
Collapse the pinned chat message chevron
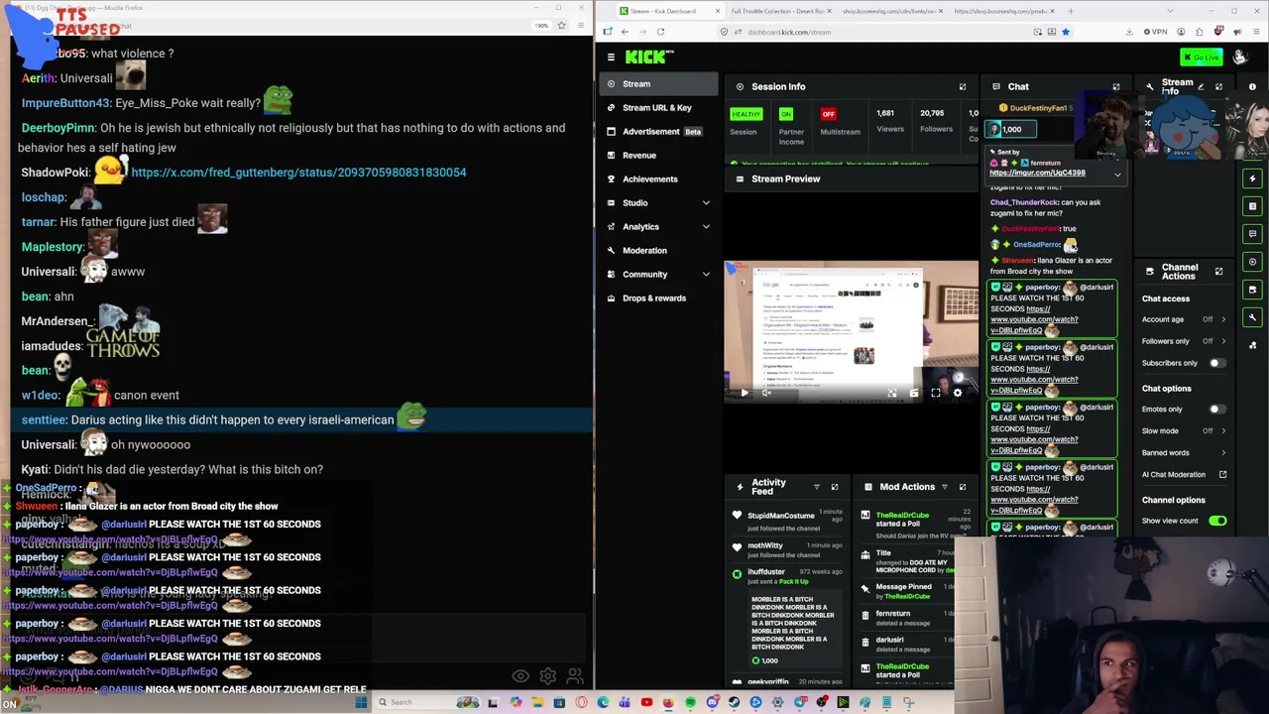point(1117,175)
